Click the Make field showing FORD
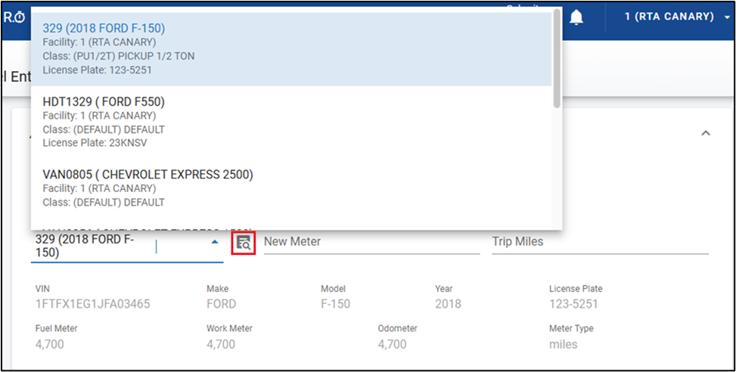This screenshot has height=372, width=736. point(221,304)
